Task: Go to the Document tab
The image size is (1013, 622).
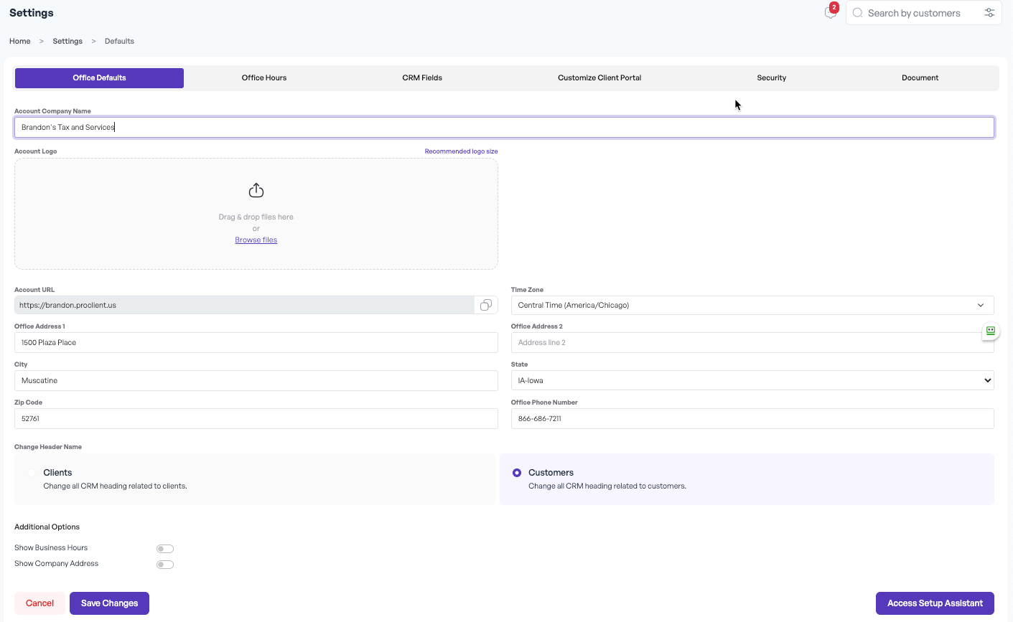Action: tap(920, 77)
